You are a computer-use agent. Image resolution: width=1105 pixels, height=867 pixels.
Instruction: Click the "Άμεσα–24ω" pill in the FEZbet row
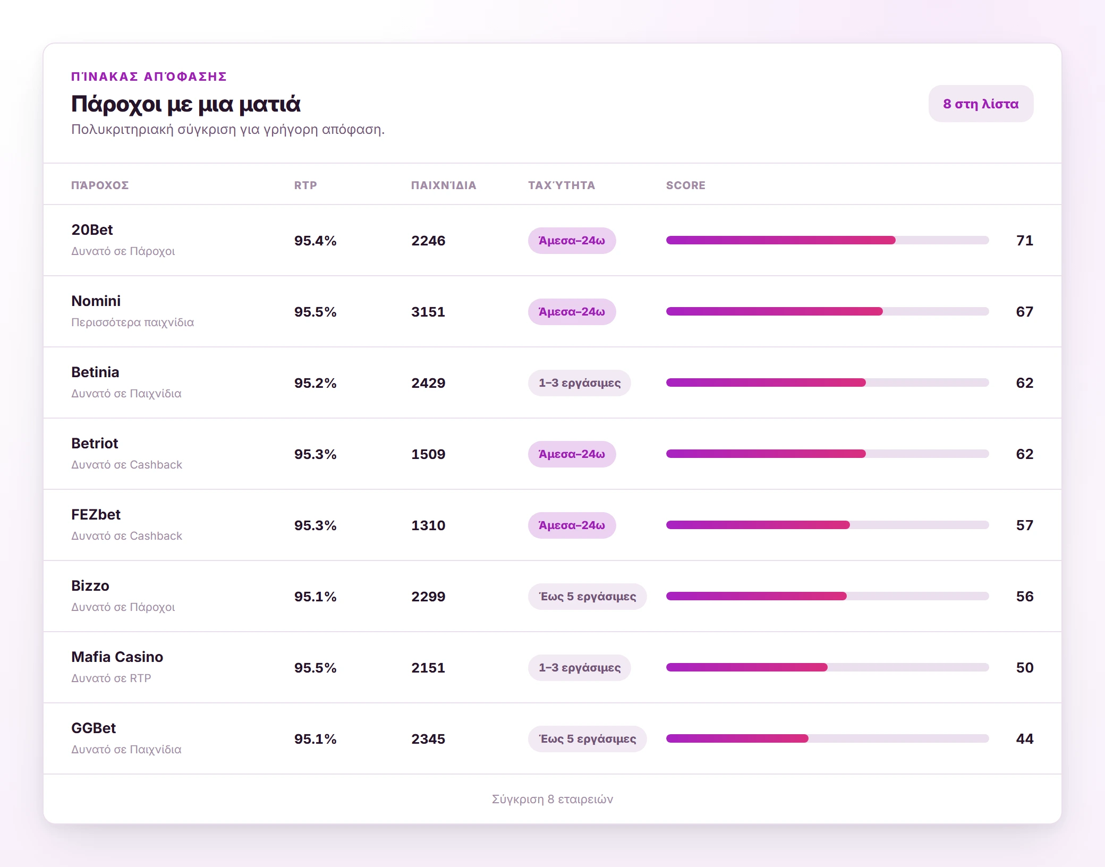(572, 525)
